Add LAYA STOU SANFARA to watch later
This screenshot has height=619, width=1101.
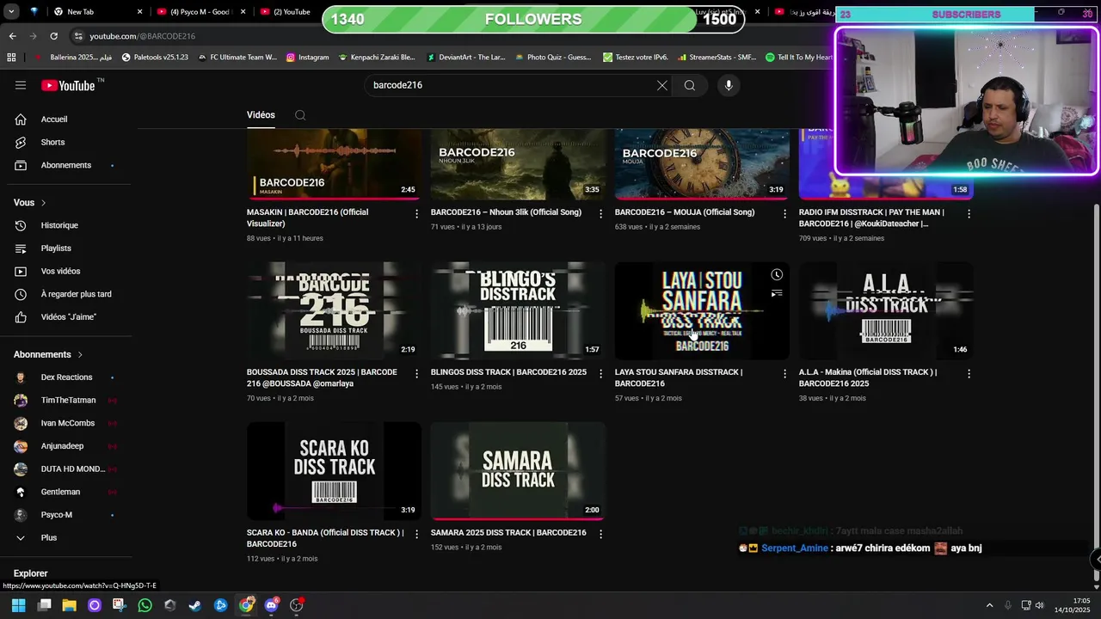coord(777,275)
